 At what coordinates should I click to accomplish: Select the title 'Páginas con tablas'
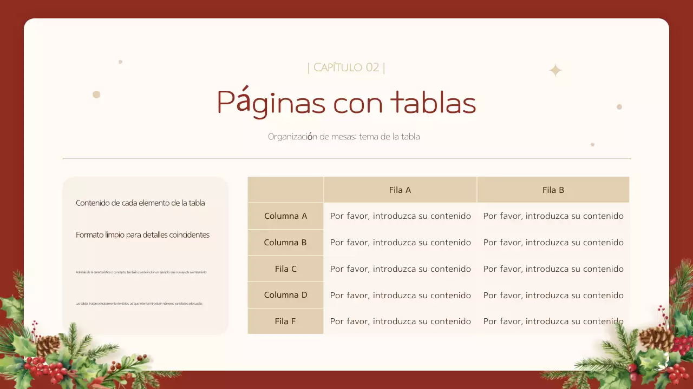346,103
